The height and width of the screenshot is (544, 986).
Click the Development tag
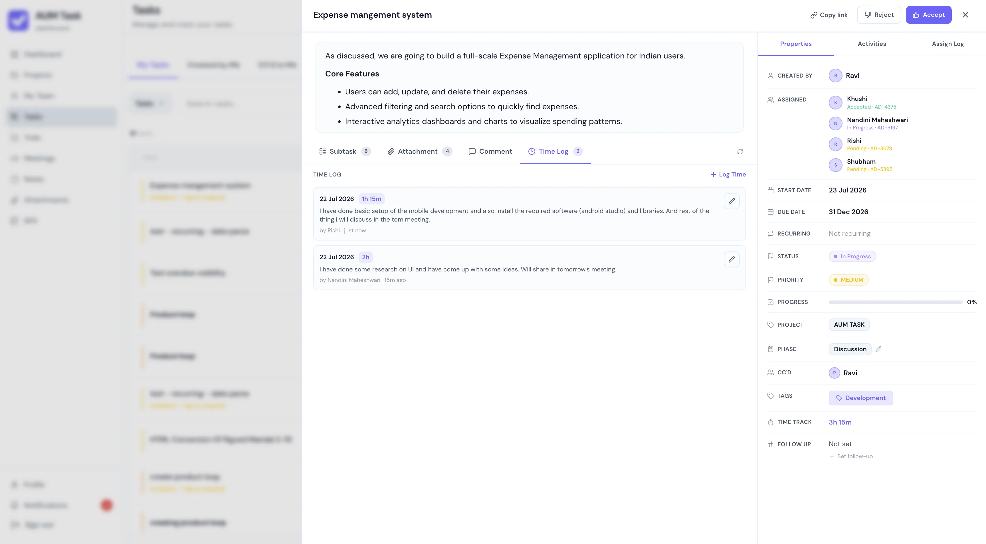(x=861, y=398)
